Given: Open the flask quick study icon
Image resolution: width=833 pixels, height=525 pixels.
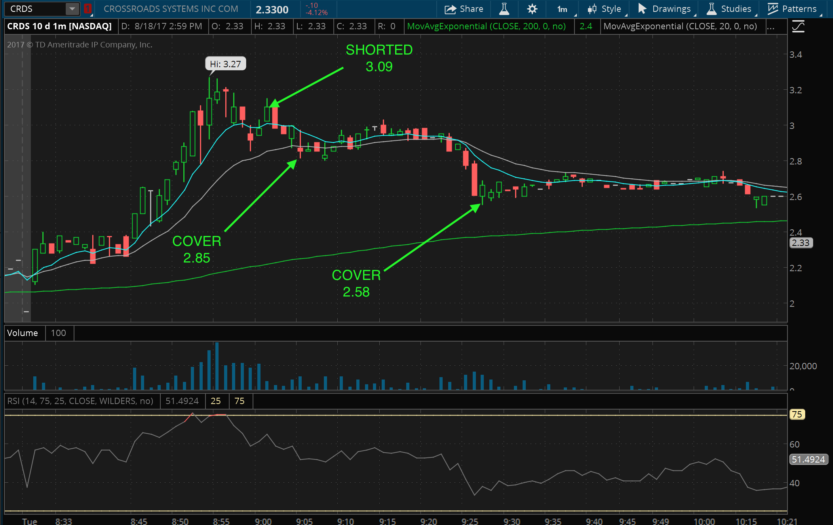Looking at the screenshot, I should [504, 9].
